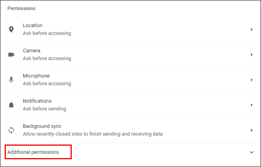Click the Notifications bell icon
261x167 pixels.
[11, 105]
